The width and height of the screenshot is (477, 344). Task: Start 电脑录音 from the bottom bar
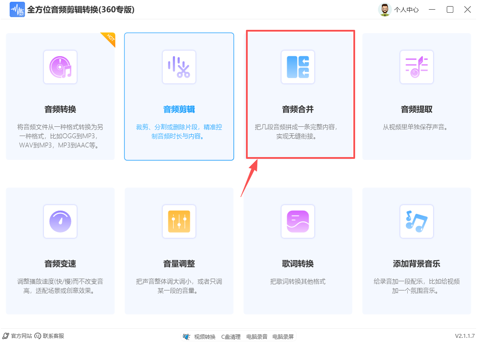[257, 337]
